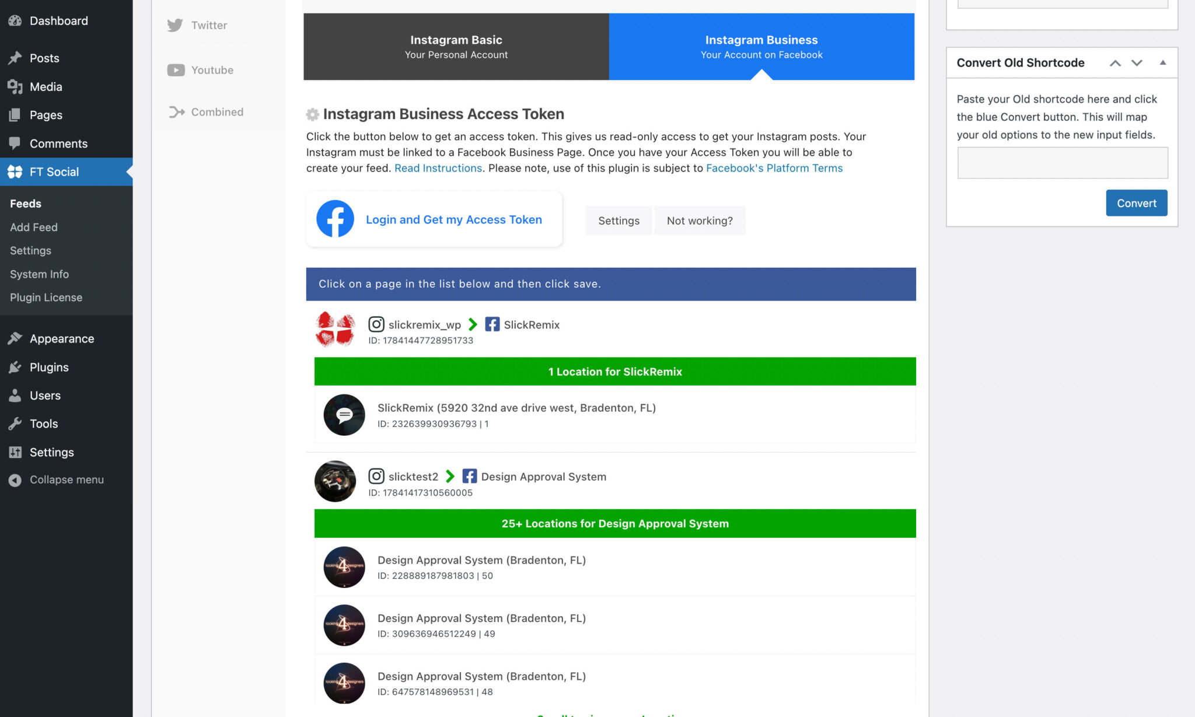Click the Not working? button
The width and height of the screenshot is (1195, 717).
point(700,221)
